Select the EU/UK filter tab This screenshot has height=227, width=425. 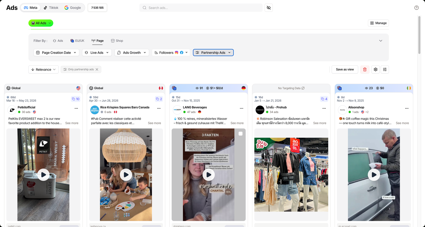tap(77, 41)
